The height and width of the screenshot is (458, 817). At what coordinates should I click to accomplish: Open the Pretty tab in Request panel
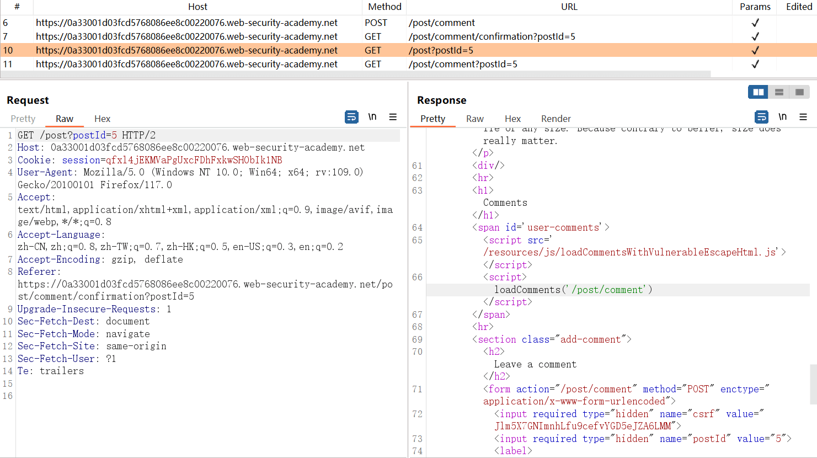pyautogui.click(x=23, y=119)
